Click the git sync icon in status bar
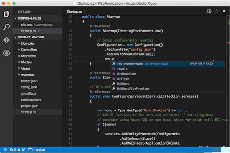The height and width of the screenshot is (153, 230). [x=5, y=150]
